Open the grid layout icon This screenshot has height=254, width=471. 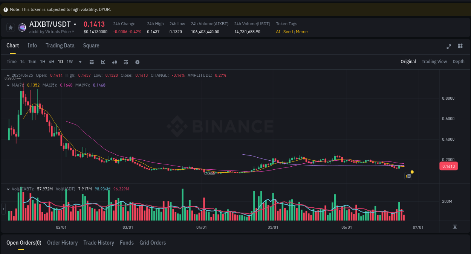pyautogui.click(x=460, y=47)
